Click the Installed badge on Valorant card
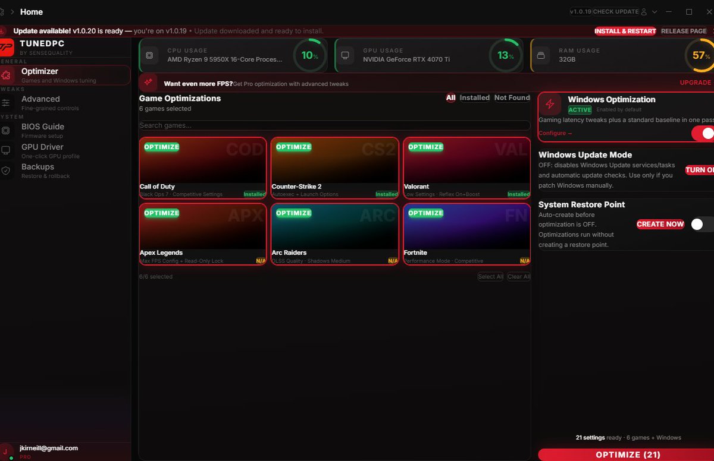 click(518, 194)
